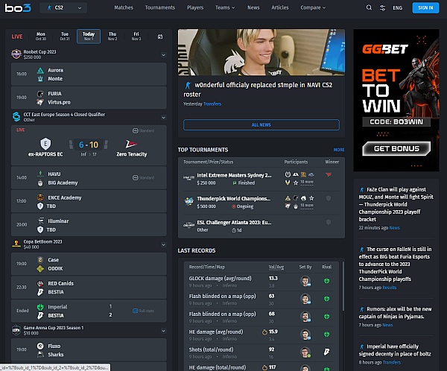Go to the Players menu item
Screen dimensions: 447x371
195,7
